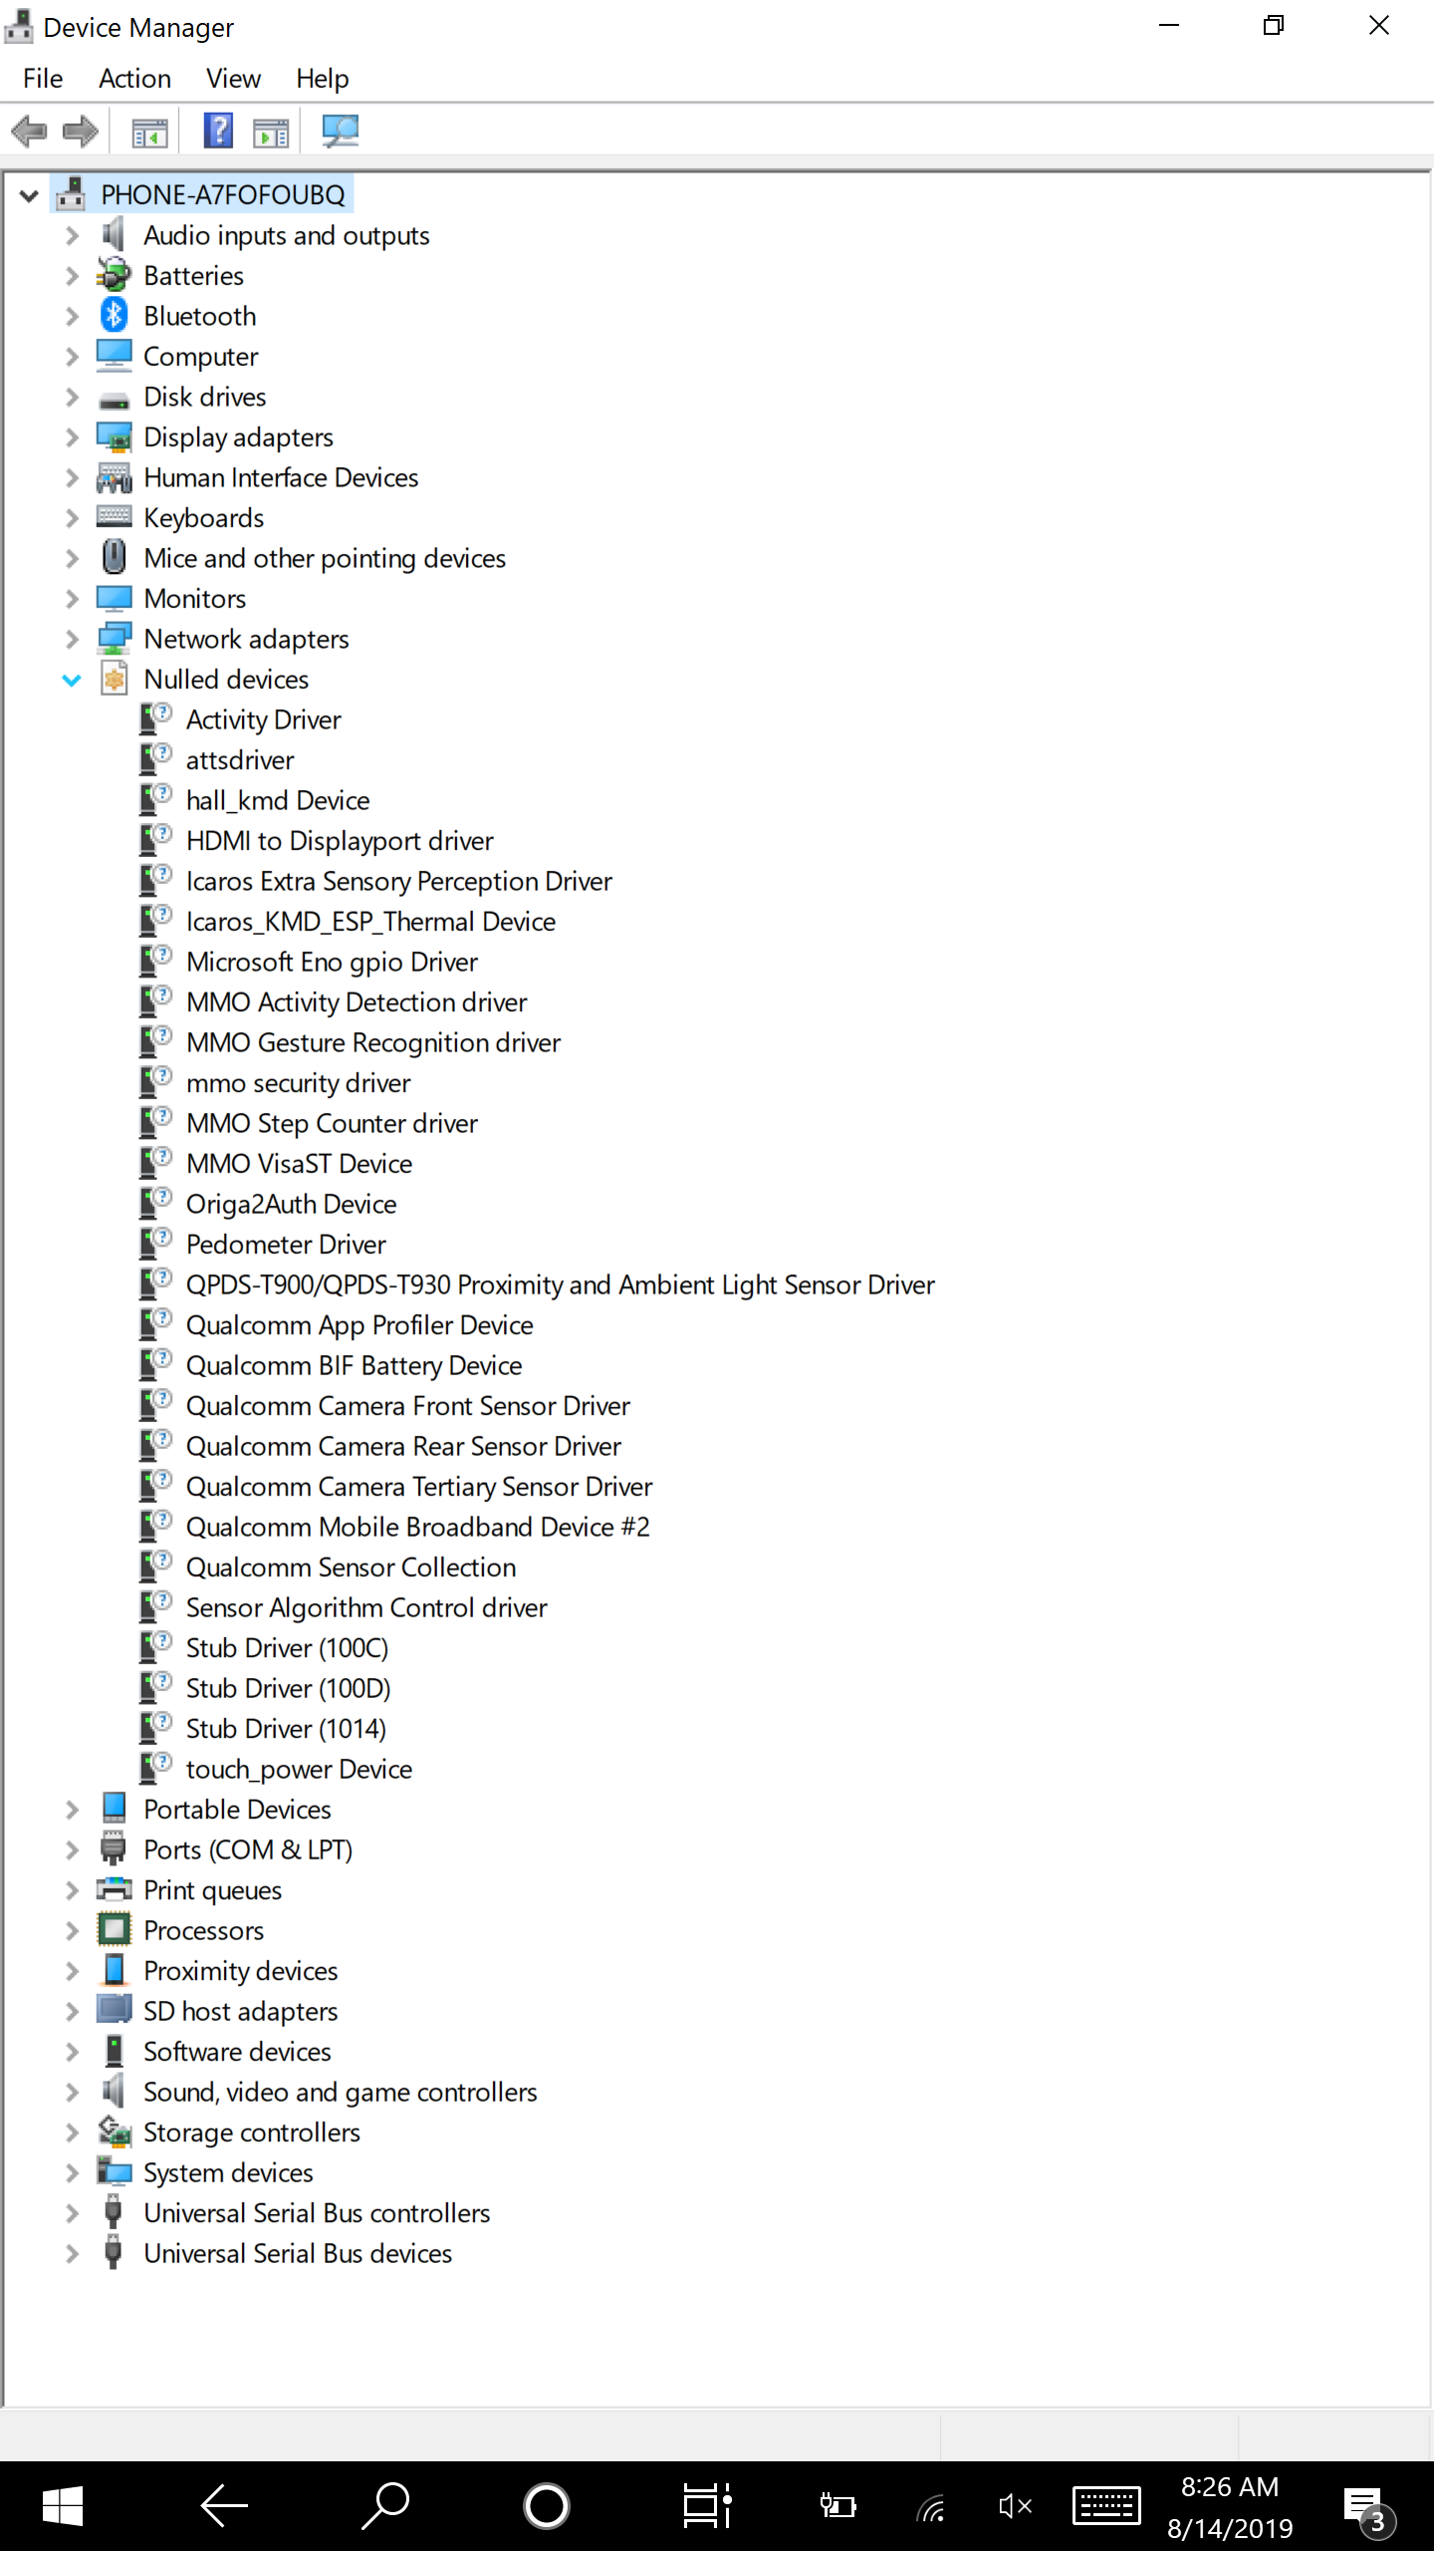The width and height of the screenshot is (1434, 2551).
Task: Select MMO Gesture Recognition driver
Action: point(372,1042)
